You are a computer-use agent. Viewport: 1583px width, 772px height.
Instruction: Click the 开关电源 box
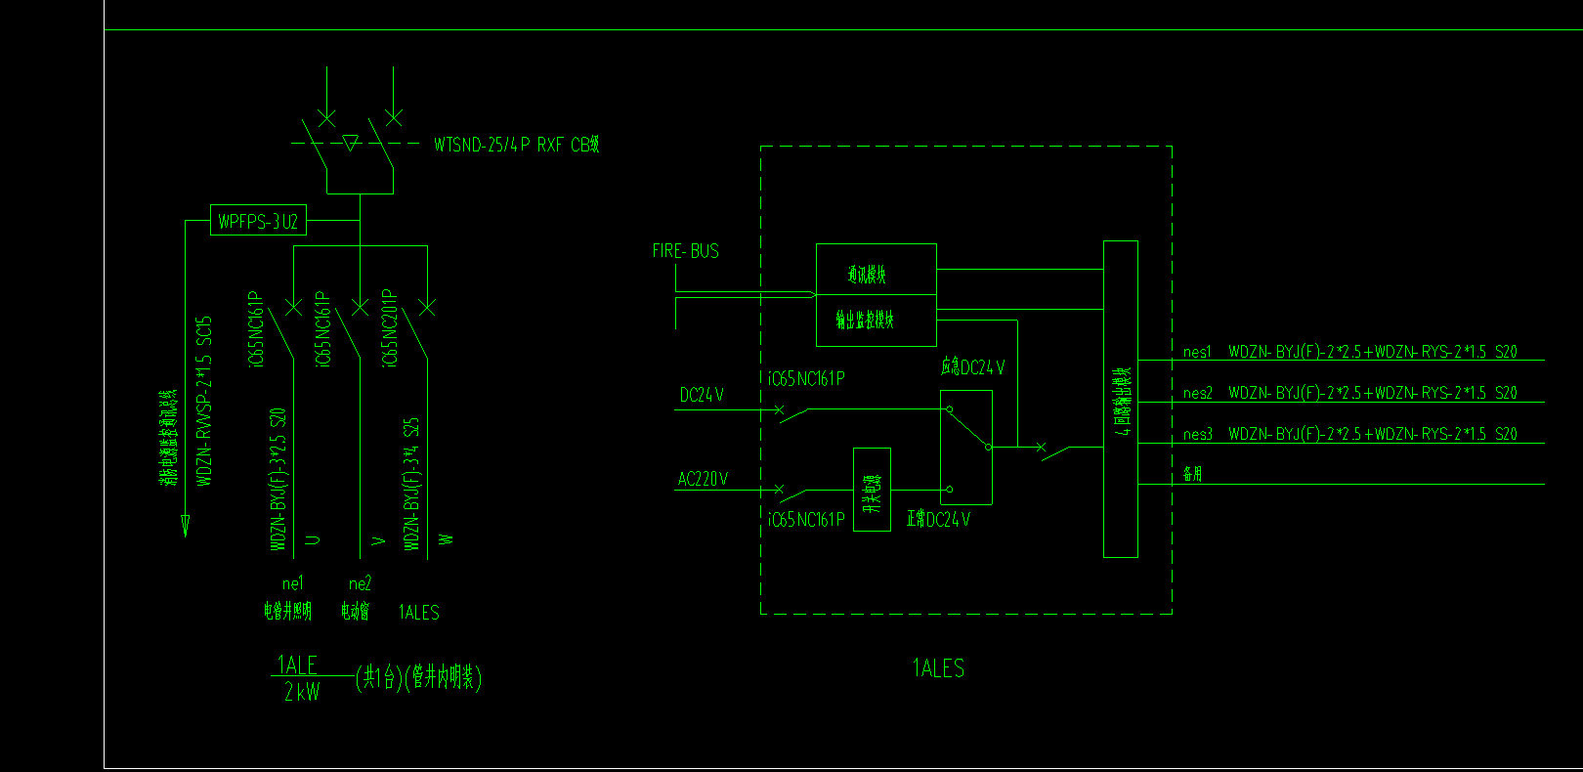(872, 490)
